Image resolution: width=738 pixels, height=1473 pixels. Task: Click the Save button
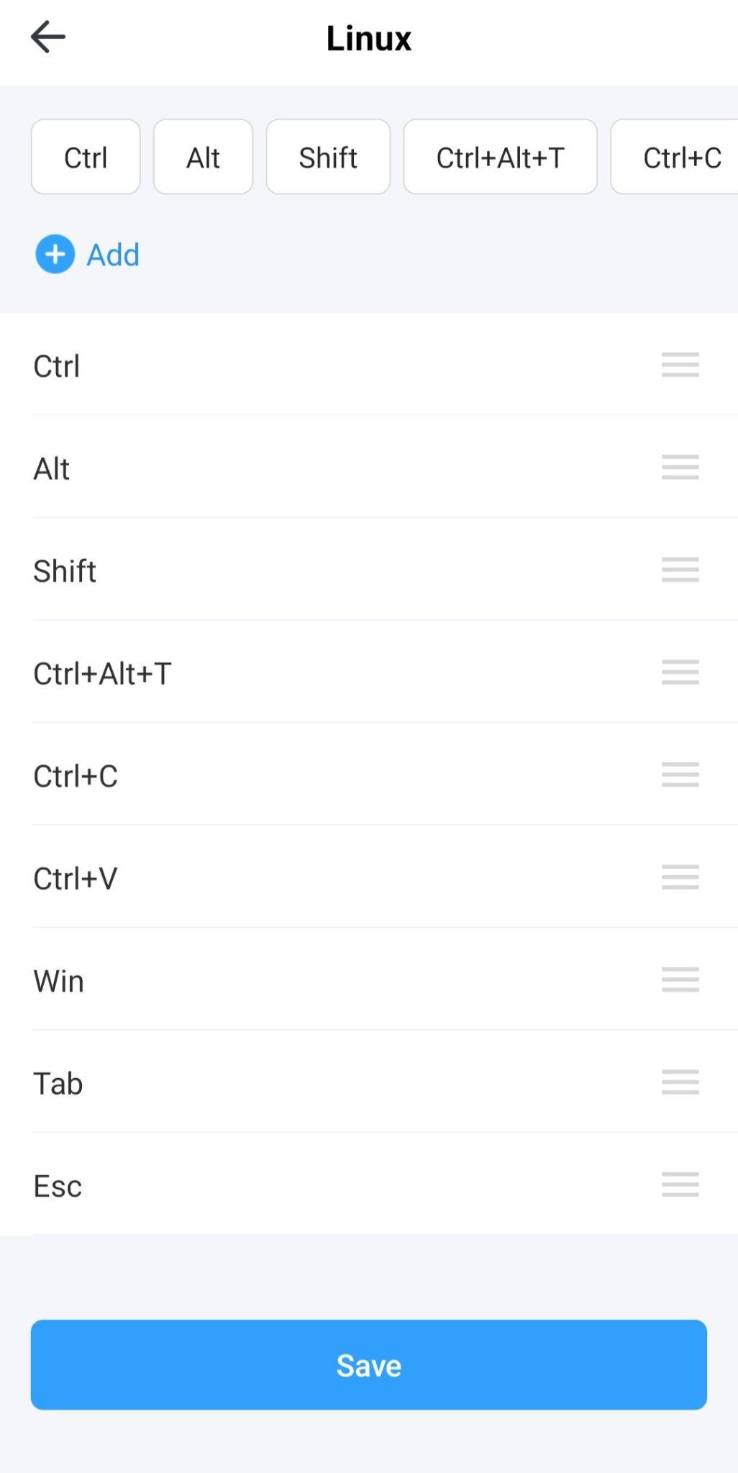[x=368, y=1364]
